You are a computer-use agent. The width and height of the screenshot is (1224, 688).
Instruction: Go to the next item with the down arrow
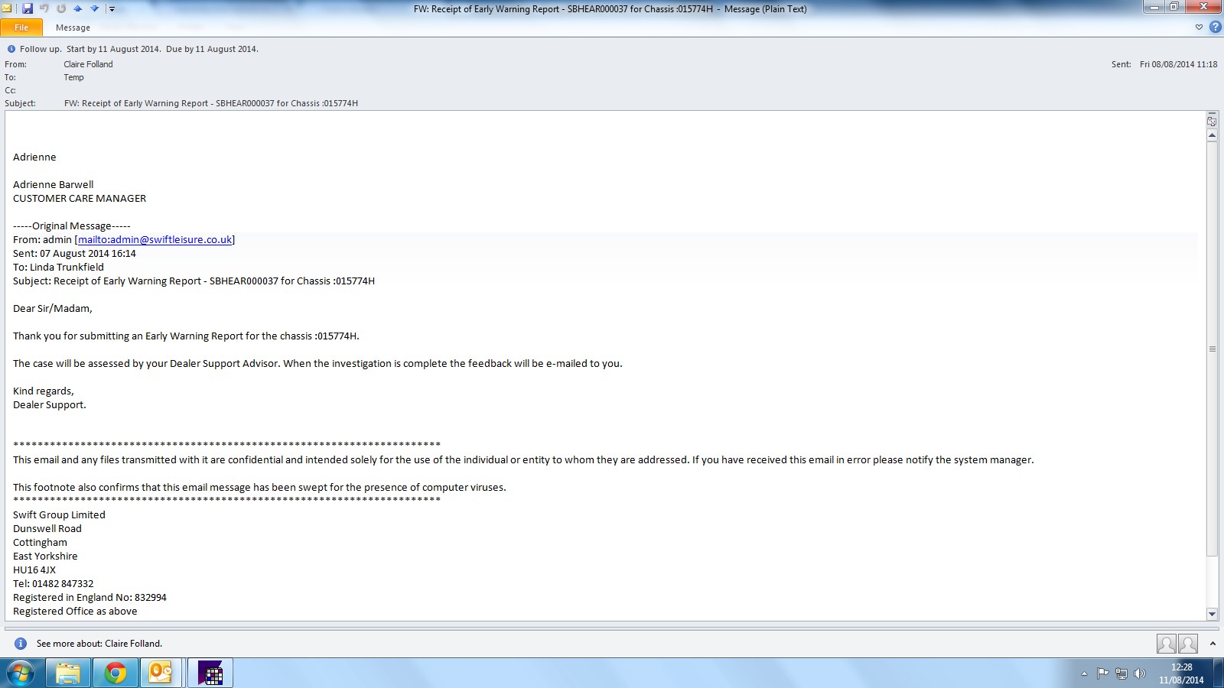(x=95, y=8)
